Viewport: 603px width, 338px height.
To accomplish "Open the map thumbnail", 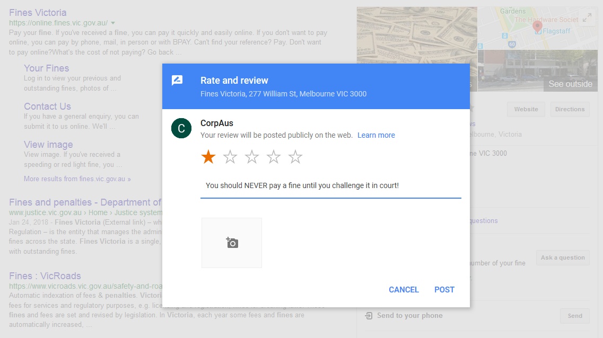I will point(538,28).
